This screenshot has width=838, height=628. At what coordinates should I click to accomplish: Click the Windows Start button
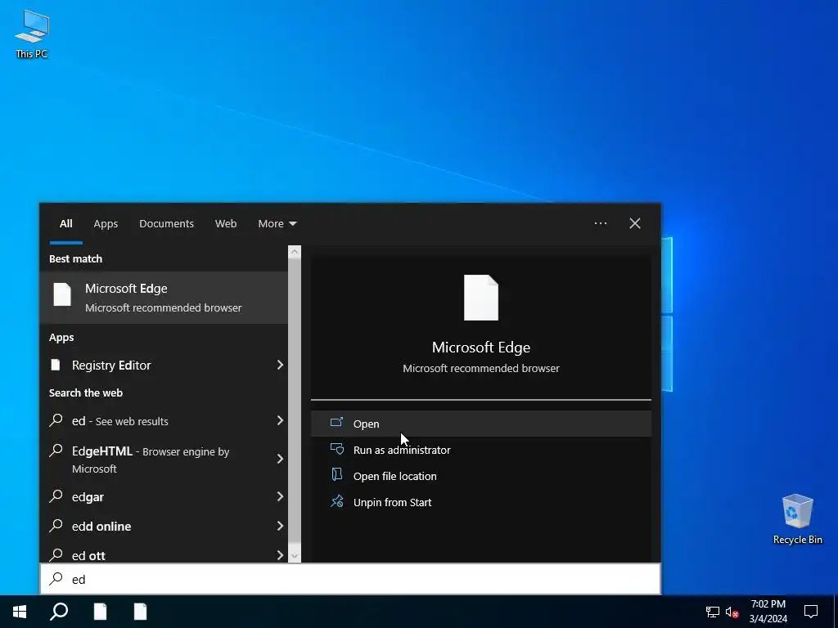pyautogui.click(x=20, y=612)
